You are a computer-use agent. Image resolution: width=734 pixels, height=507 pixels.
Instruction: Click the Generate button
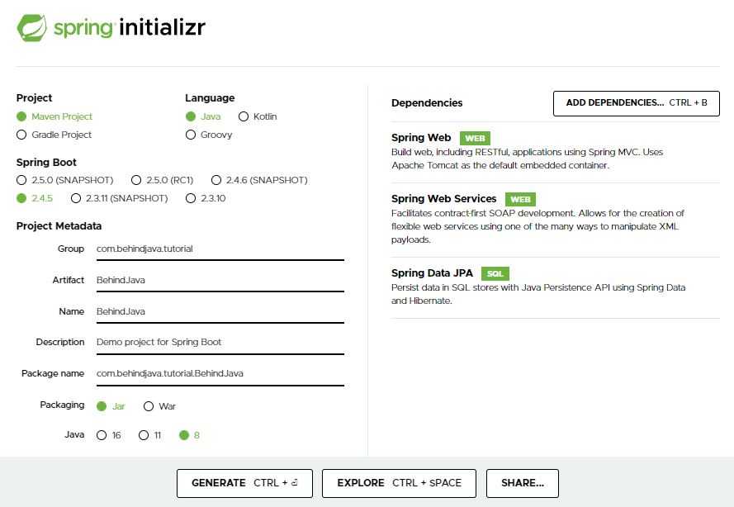(x=244, y=483)
